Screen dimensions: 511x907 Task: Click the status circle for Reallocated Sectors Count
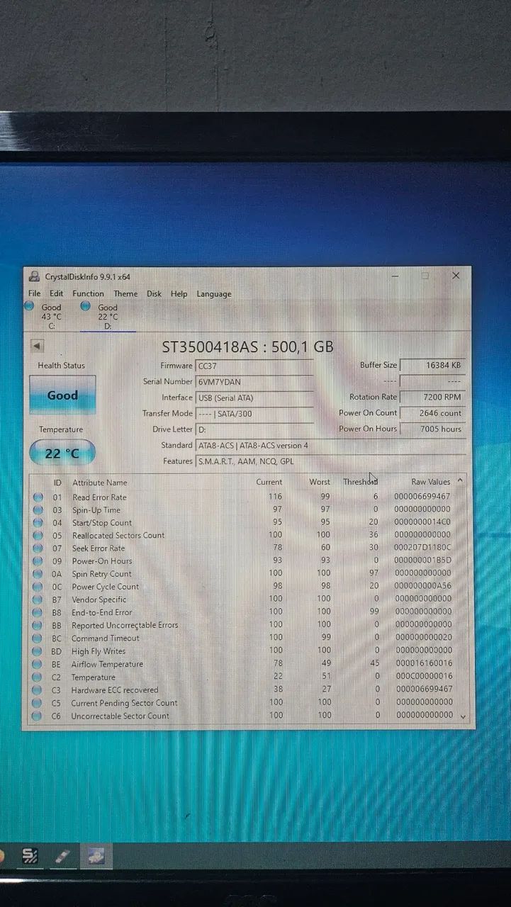(38, 536)
